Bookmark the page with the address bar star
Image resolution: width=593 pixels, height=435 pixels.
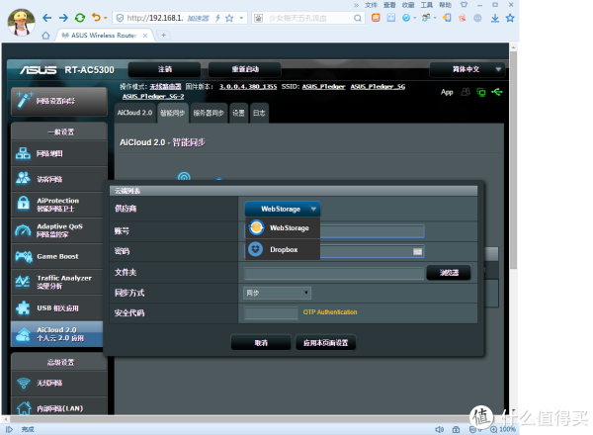point(229,18)
